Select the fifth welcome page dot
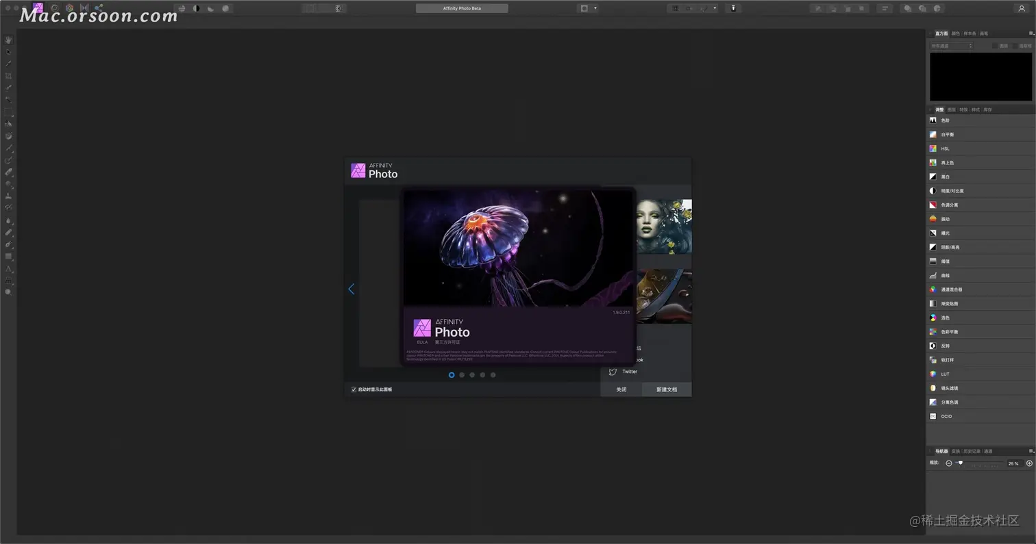This screenshot has height=544, width=1036. point(493,375)
